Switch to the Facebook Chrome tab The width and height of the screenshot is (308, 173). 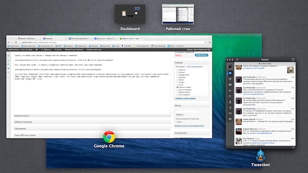tap(54, 38)
